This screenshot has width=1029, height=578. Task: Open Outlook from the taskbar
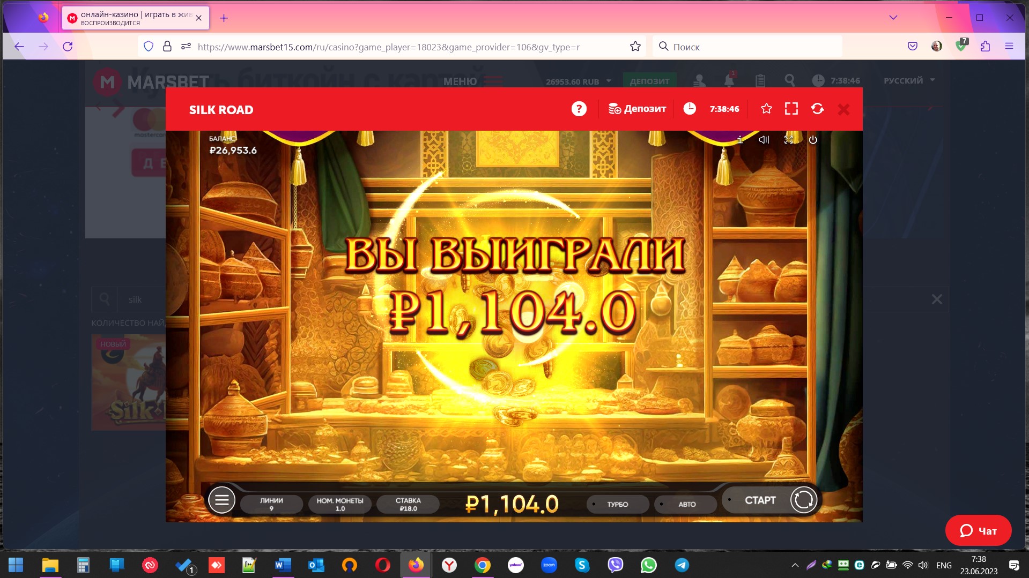(316, 565)
